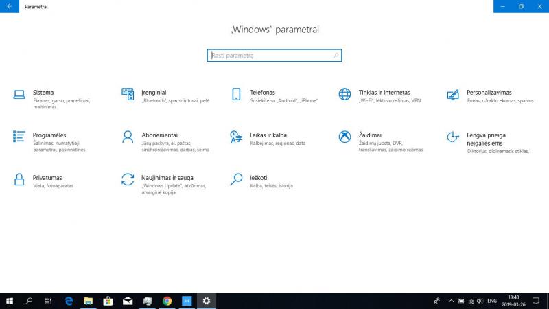549x309 pixels.
Task: Open the Telefonas phone icon
Action: 236,94
